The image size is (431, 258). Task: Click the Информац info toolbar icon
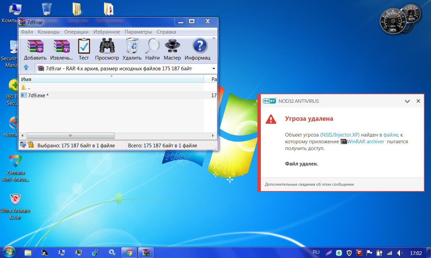point(199,49)
